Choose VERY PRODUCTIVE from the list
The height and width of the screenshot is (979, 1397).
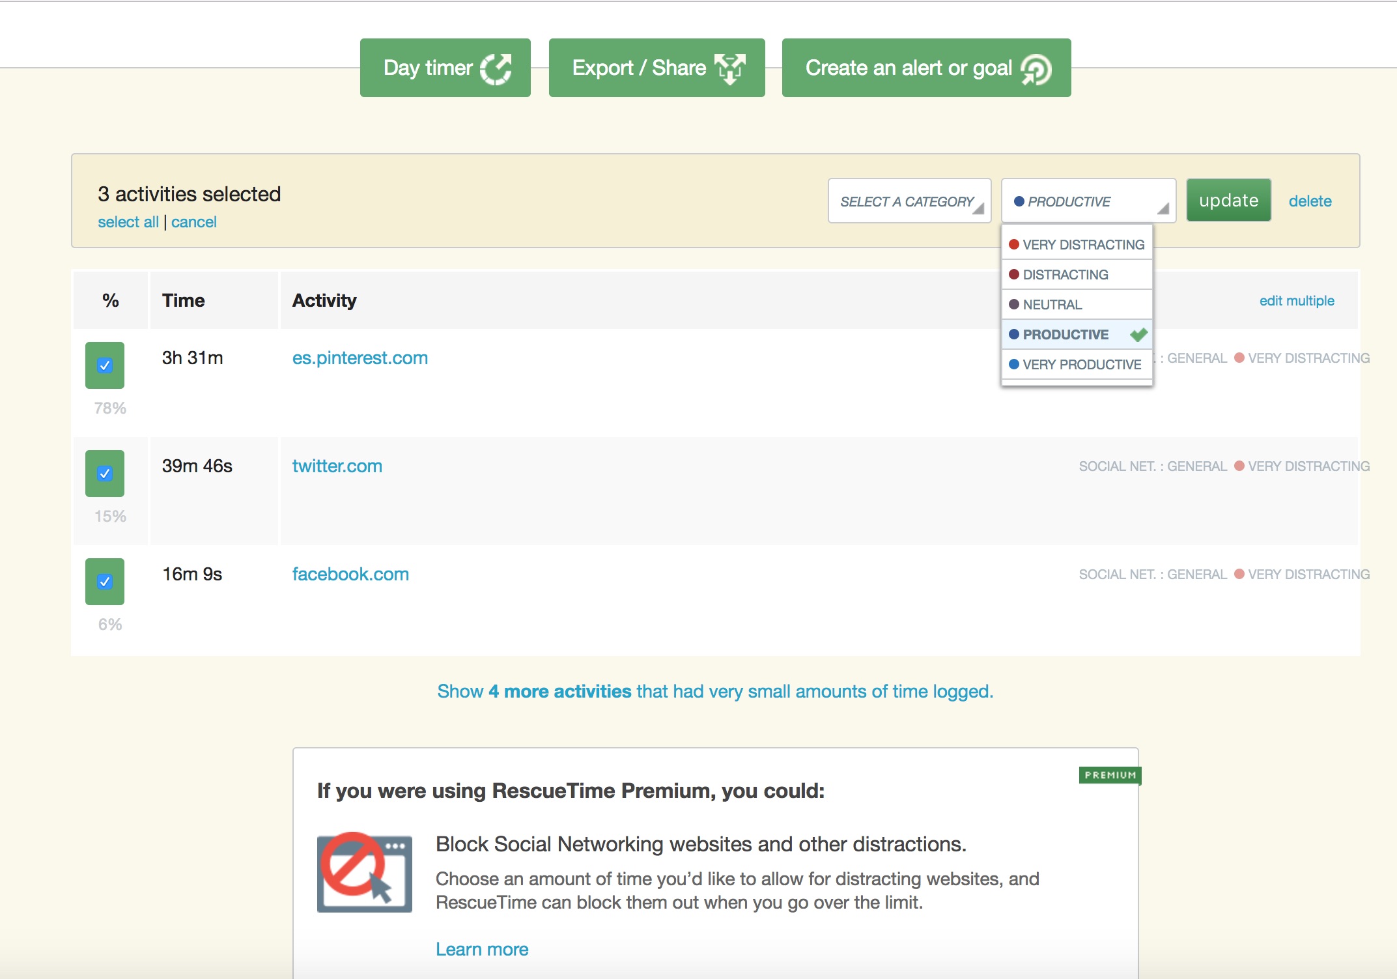pos(1077,365)
